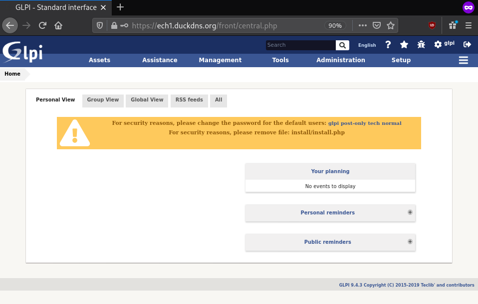Viewport: 478px width, 304px height.
Task: Open the Administration menu
Action: [340, 60]
